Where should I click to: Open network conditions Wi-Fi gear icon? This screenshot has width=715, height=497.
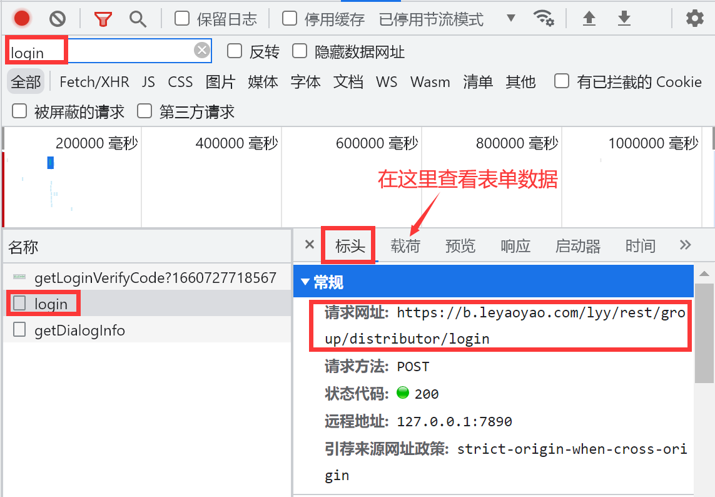[543, 19]
